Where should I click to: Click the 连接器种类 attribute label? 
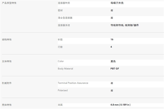pos(64,3)
